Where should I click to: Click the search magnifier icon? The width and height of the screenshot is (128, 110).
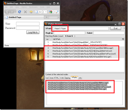coord(57,12)
